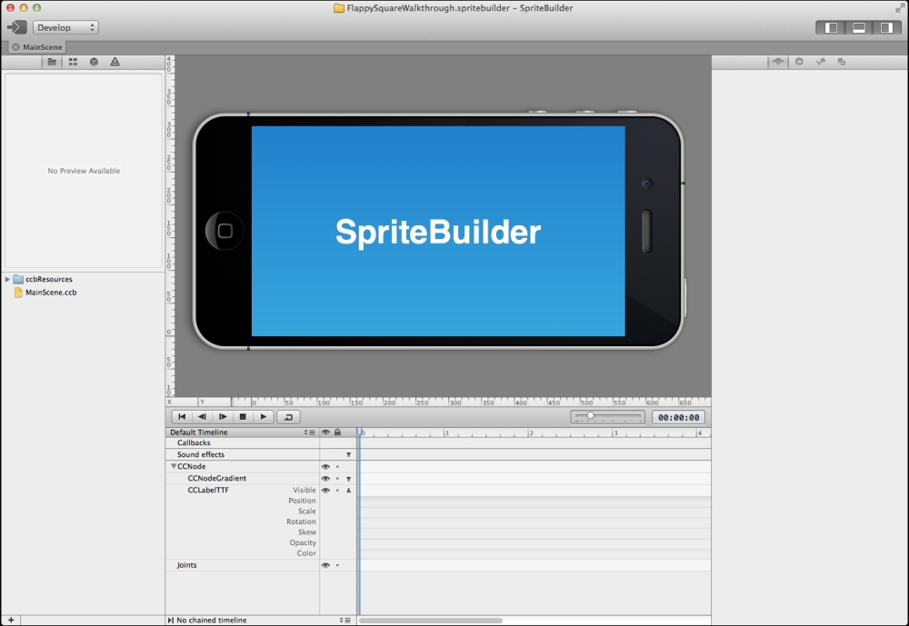Click the Color property label
This screenshot has height=626, width=909.
306,553
